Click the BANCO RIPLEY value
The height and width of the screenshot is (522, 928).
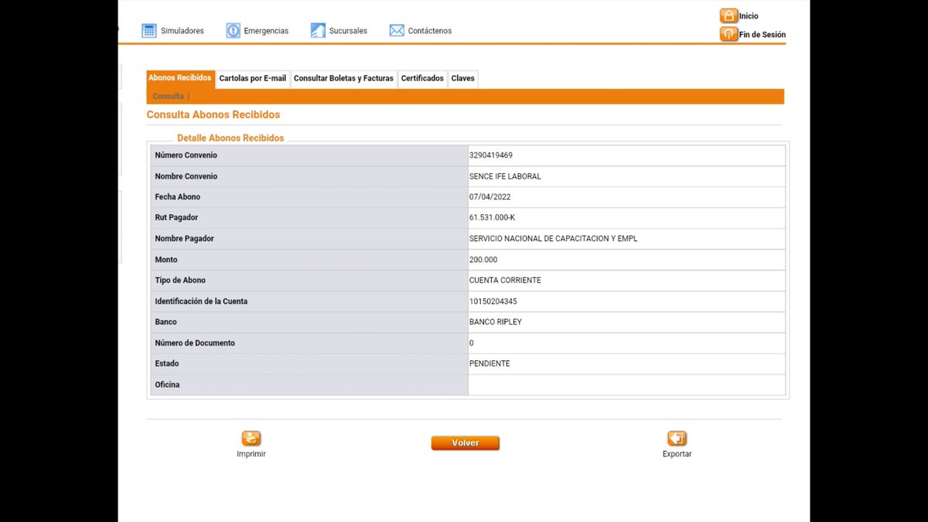click(496, 322)
